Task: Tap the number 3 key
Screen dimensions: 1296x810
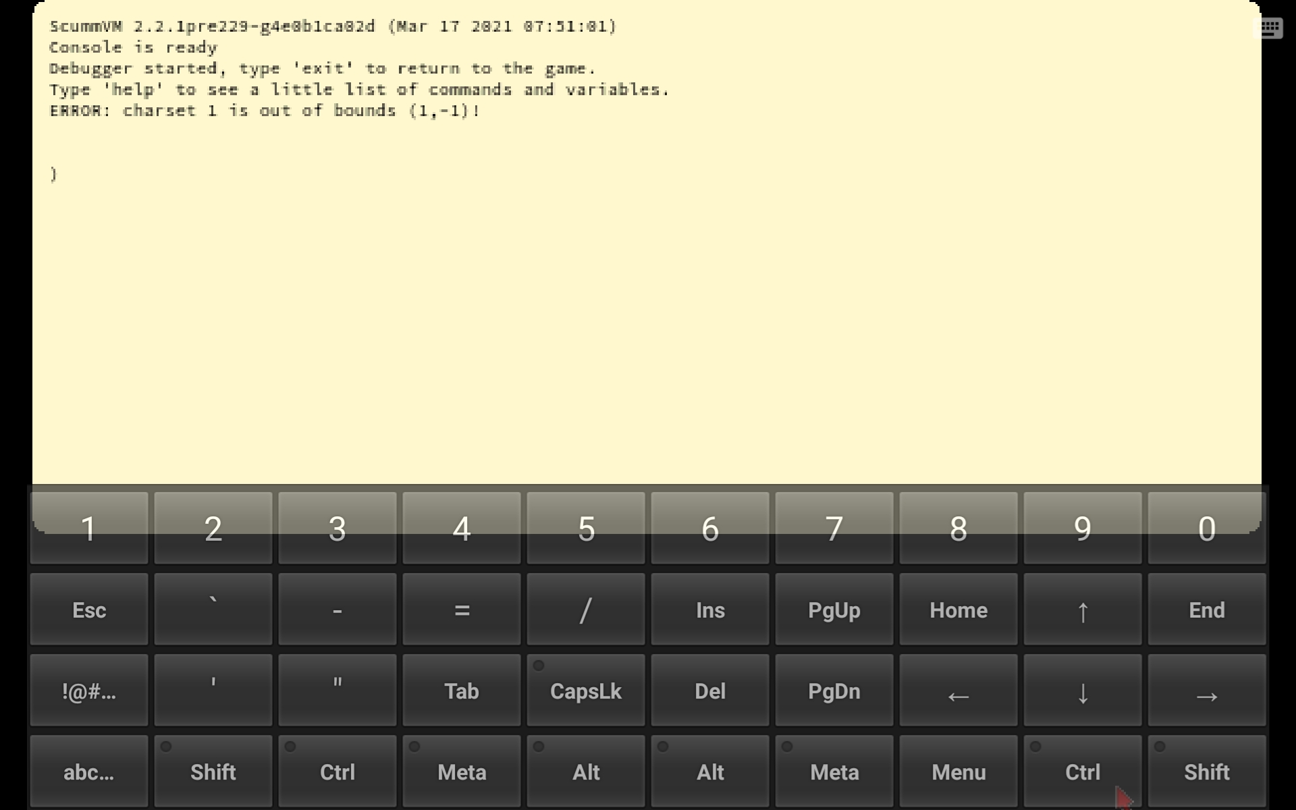Action: (337, 528)
